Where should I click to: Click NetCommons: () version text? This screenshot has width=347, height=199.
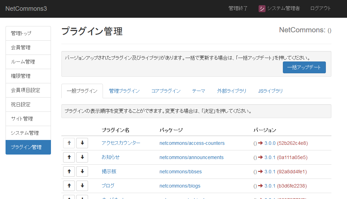pyautogui.click(x=305, y=30)
